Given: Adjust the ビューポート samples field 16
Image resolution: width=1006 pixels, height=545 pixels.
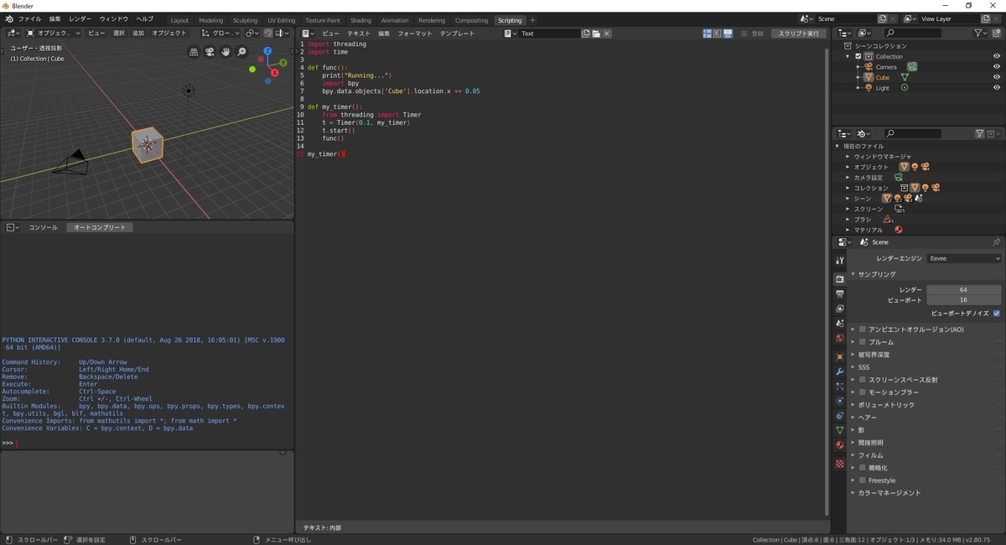Looking at the screenshot, I should pyautogui.click(x=964, y=299).
